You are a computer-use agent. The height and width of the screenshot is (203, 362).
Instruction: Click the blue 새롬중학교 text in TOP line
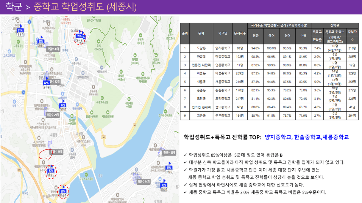[335, 137]
